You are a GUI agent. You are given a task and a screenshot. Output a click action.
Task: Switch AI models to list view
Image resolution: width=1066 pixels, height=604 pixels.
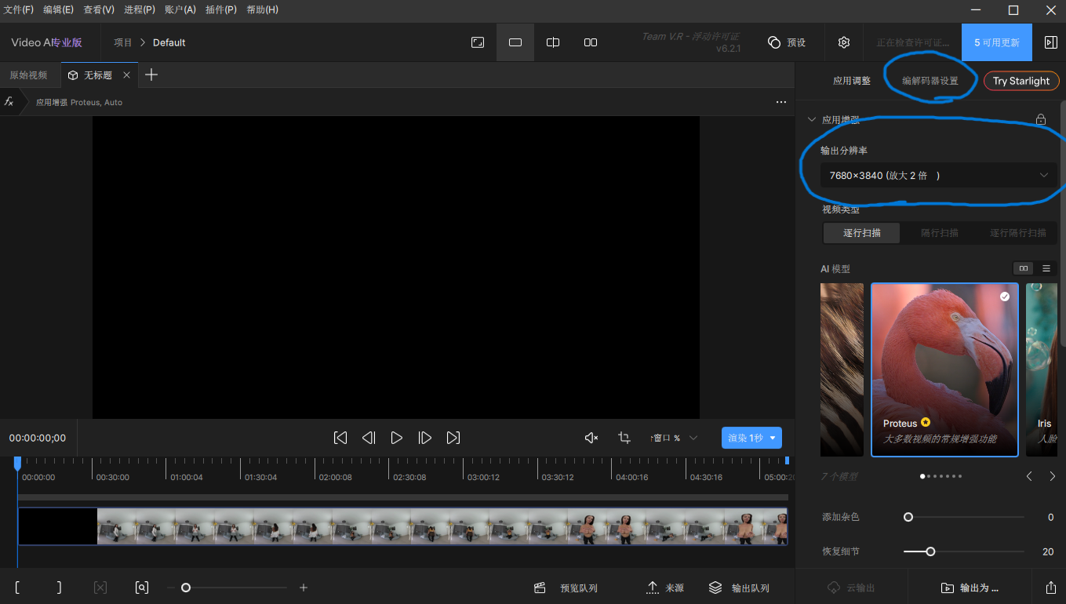point(1046,268)
